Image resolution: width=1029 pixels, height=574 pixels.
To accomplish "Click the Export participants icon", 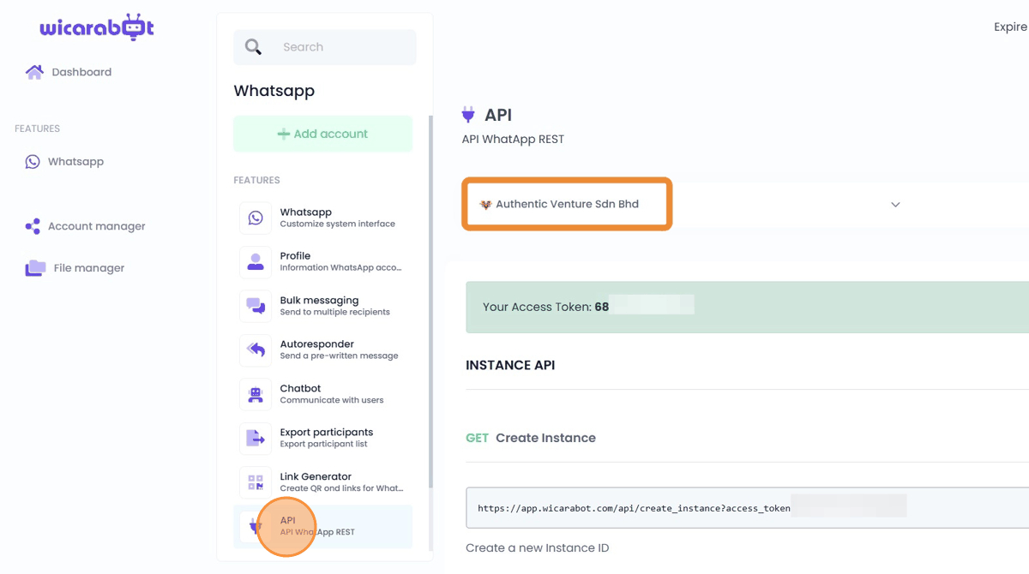I will point(256,438).
